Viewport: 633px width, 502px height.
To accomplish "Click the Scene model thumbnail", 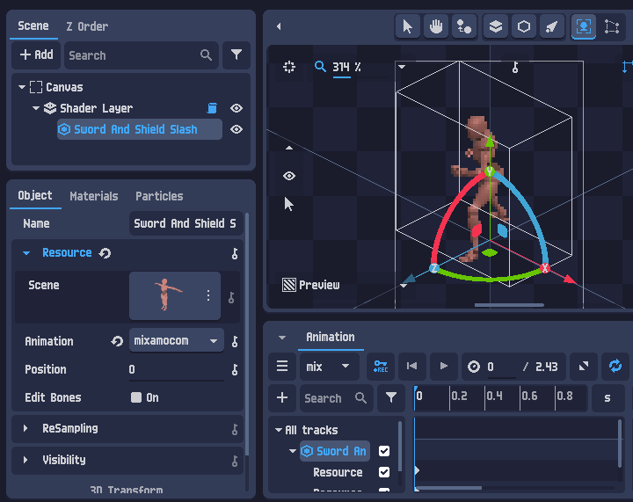I will [x=175, y=295].
